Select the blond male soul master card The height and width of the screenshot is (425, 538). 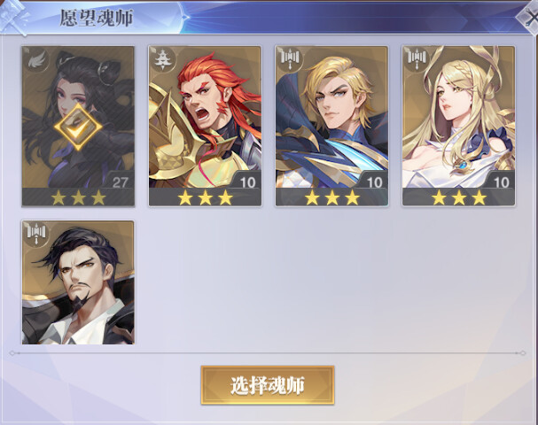pos(331,126)
